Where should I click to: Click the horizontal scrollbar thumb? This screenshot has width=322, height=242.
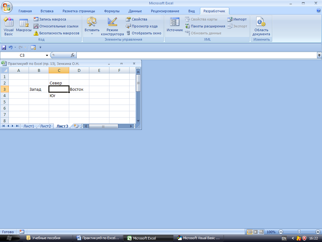pos(103,126)
